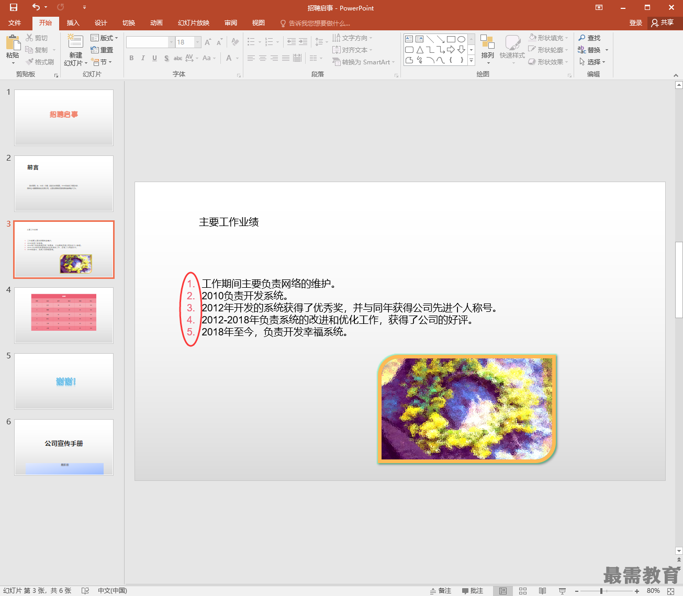683x596 pixels.
Task: Switch to the Design (设计) tab
Action: [100, 23]
